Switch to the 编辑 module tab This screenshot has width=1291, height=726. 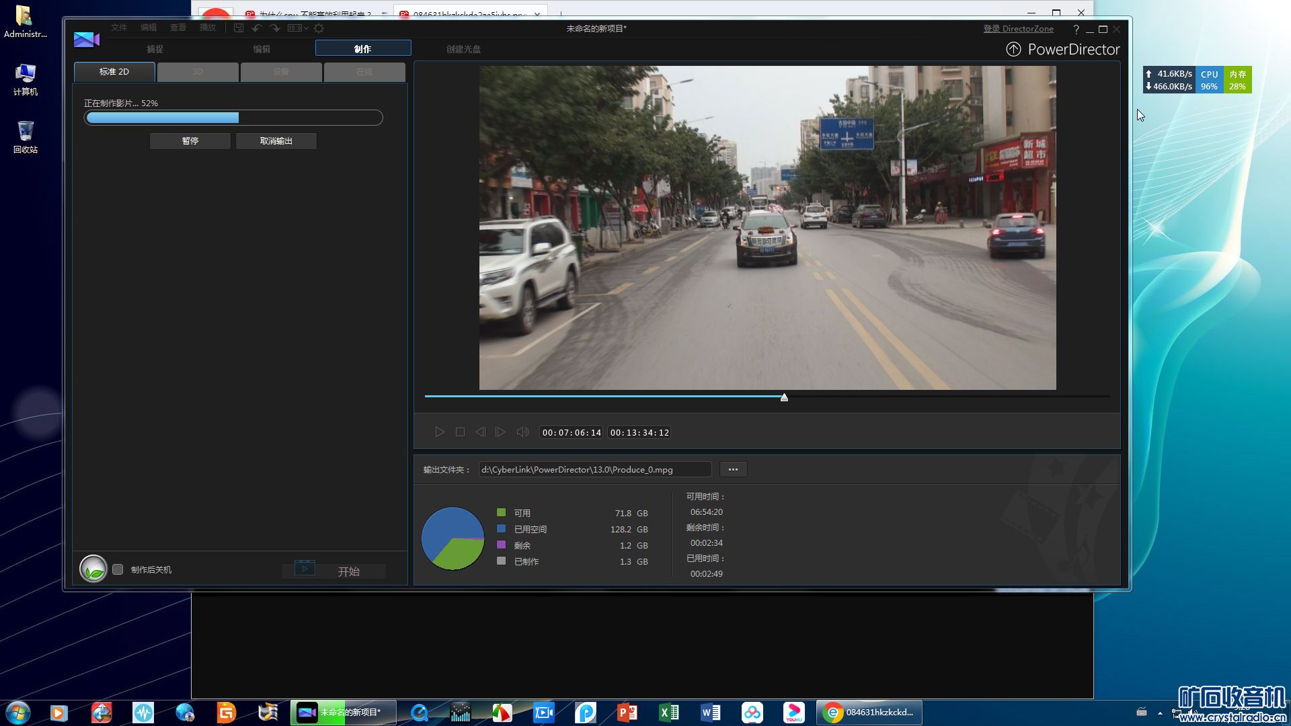click(x=262, y=49)
